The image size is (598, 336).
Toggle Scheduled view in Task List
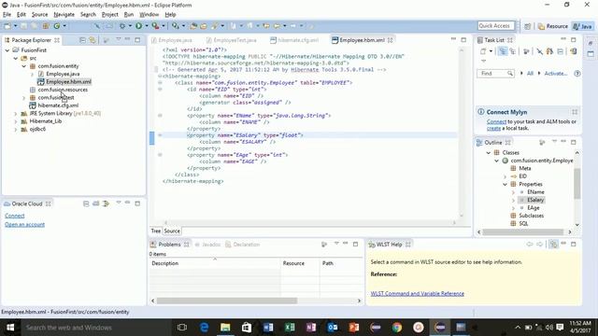point(513,51)
